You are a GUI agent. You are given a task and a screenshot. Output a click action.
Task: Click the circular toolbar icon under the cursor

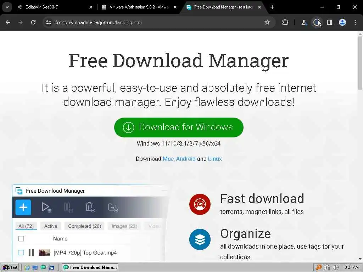(x=317, y=22)
